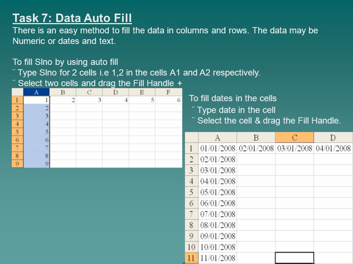Select cell D1 containing 4 in numbers sheet

click(x=115, y=100)
